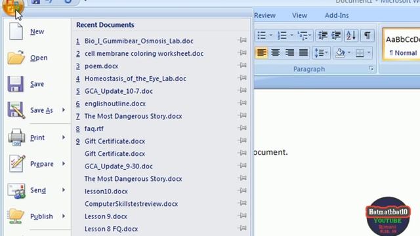Screen dimensions: 420x236
Task: Open Bio_I_Gummibear_Osmosis_Lab.doc
Action: (138, 41)
